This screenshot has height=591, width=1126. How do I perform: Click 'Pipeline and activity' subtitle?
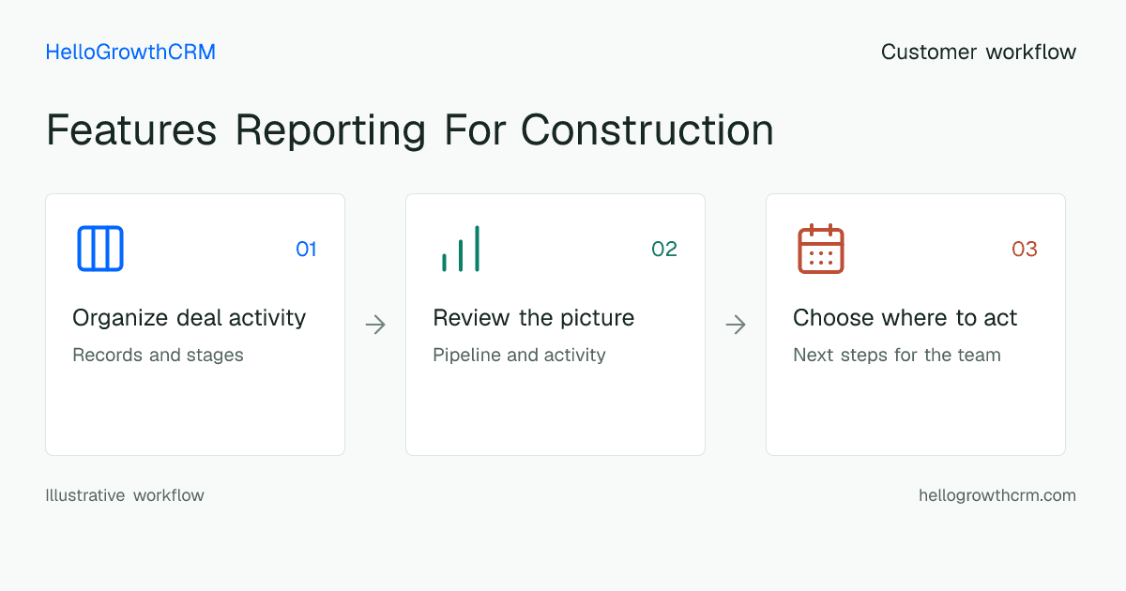click(x=519, y=356)
